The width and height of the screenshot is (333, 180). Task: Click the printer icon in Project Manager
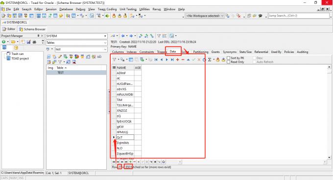34,42
